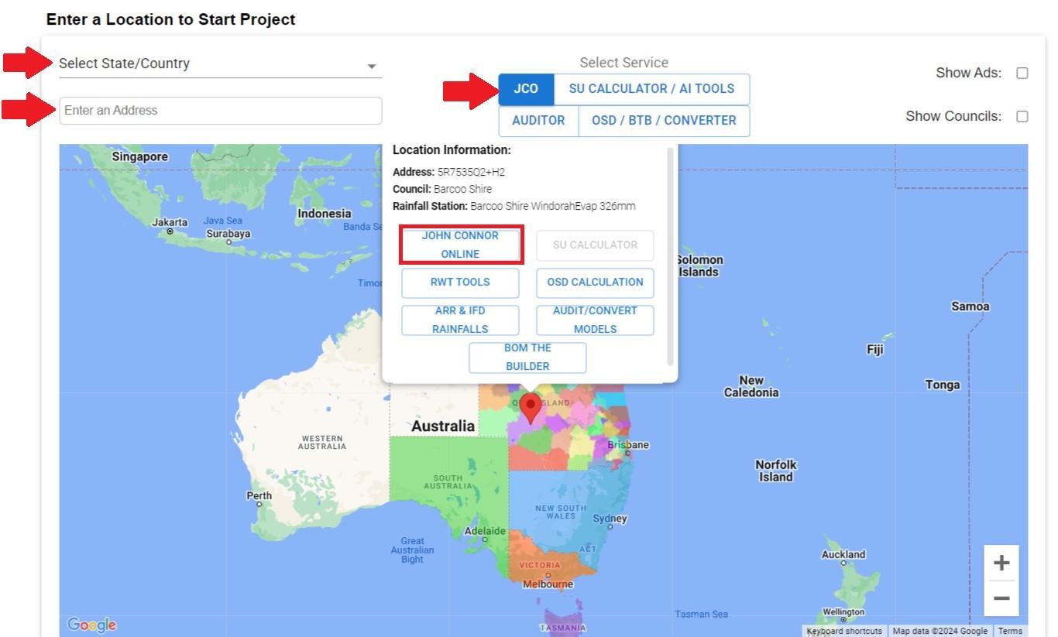The height and width of the screenshot is (637, 1058).
Task: Click the bold Australia country label
Action: coord(443,426)
